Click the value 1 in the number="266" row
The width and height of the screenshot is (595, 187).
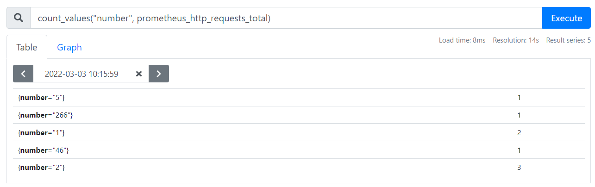519,115
